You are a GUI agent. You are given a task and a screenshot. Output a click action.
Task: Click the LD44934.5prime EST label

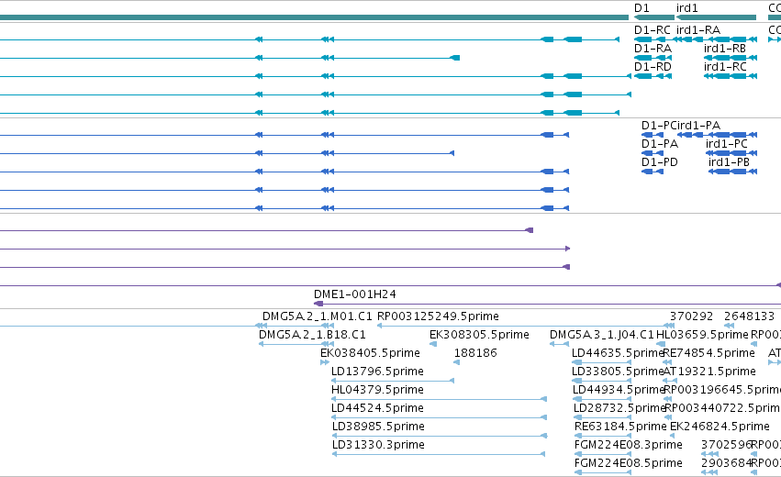click(619, 390)
